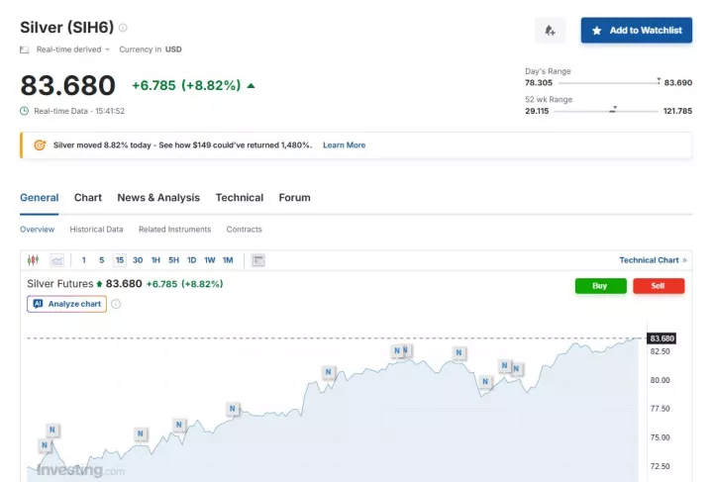Screen dimensions: 713x482
Task: Switch to the News & Analysis tab
Action: (x=158, y=198)
